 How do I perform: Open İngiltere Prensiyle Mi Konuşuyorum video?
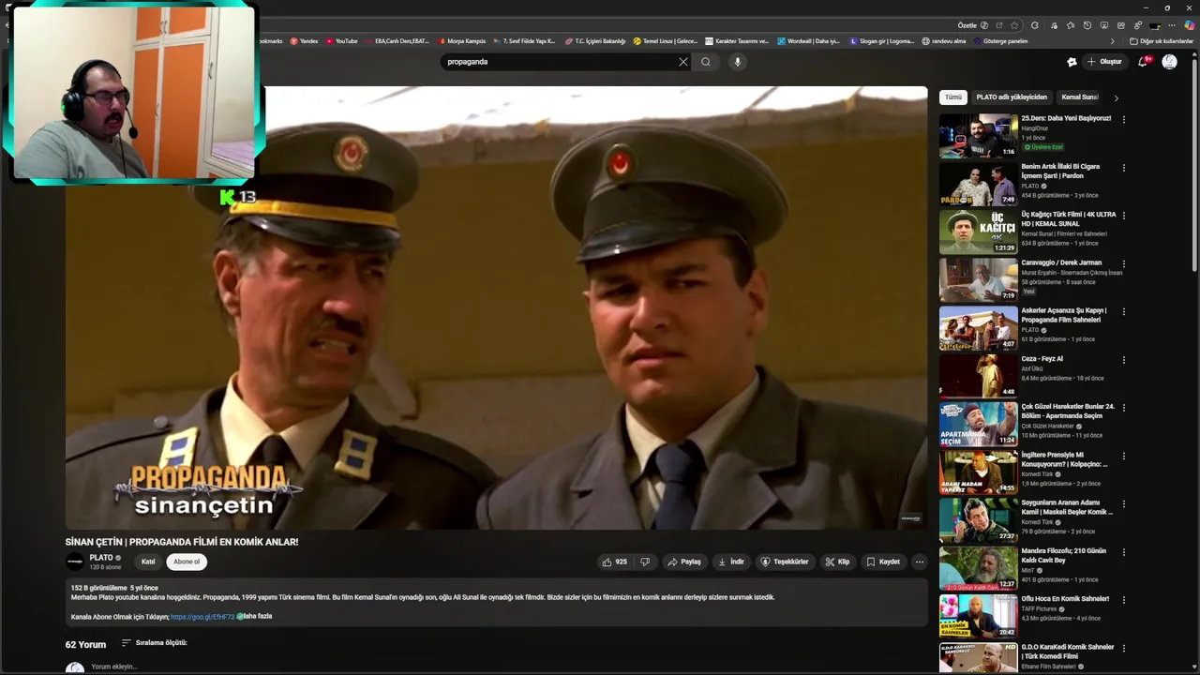point(978,472)
